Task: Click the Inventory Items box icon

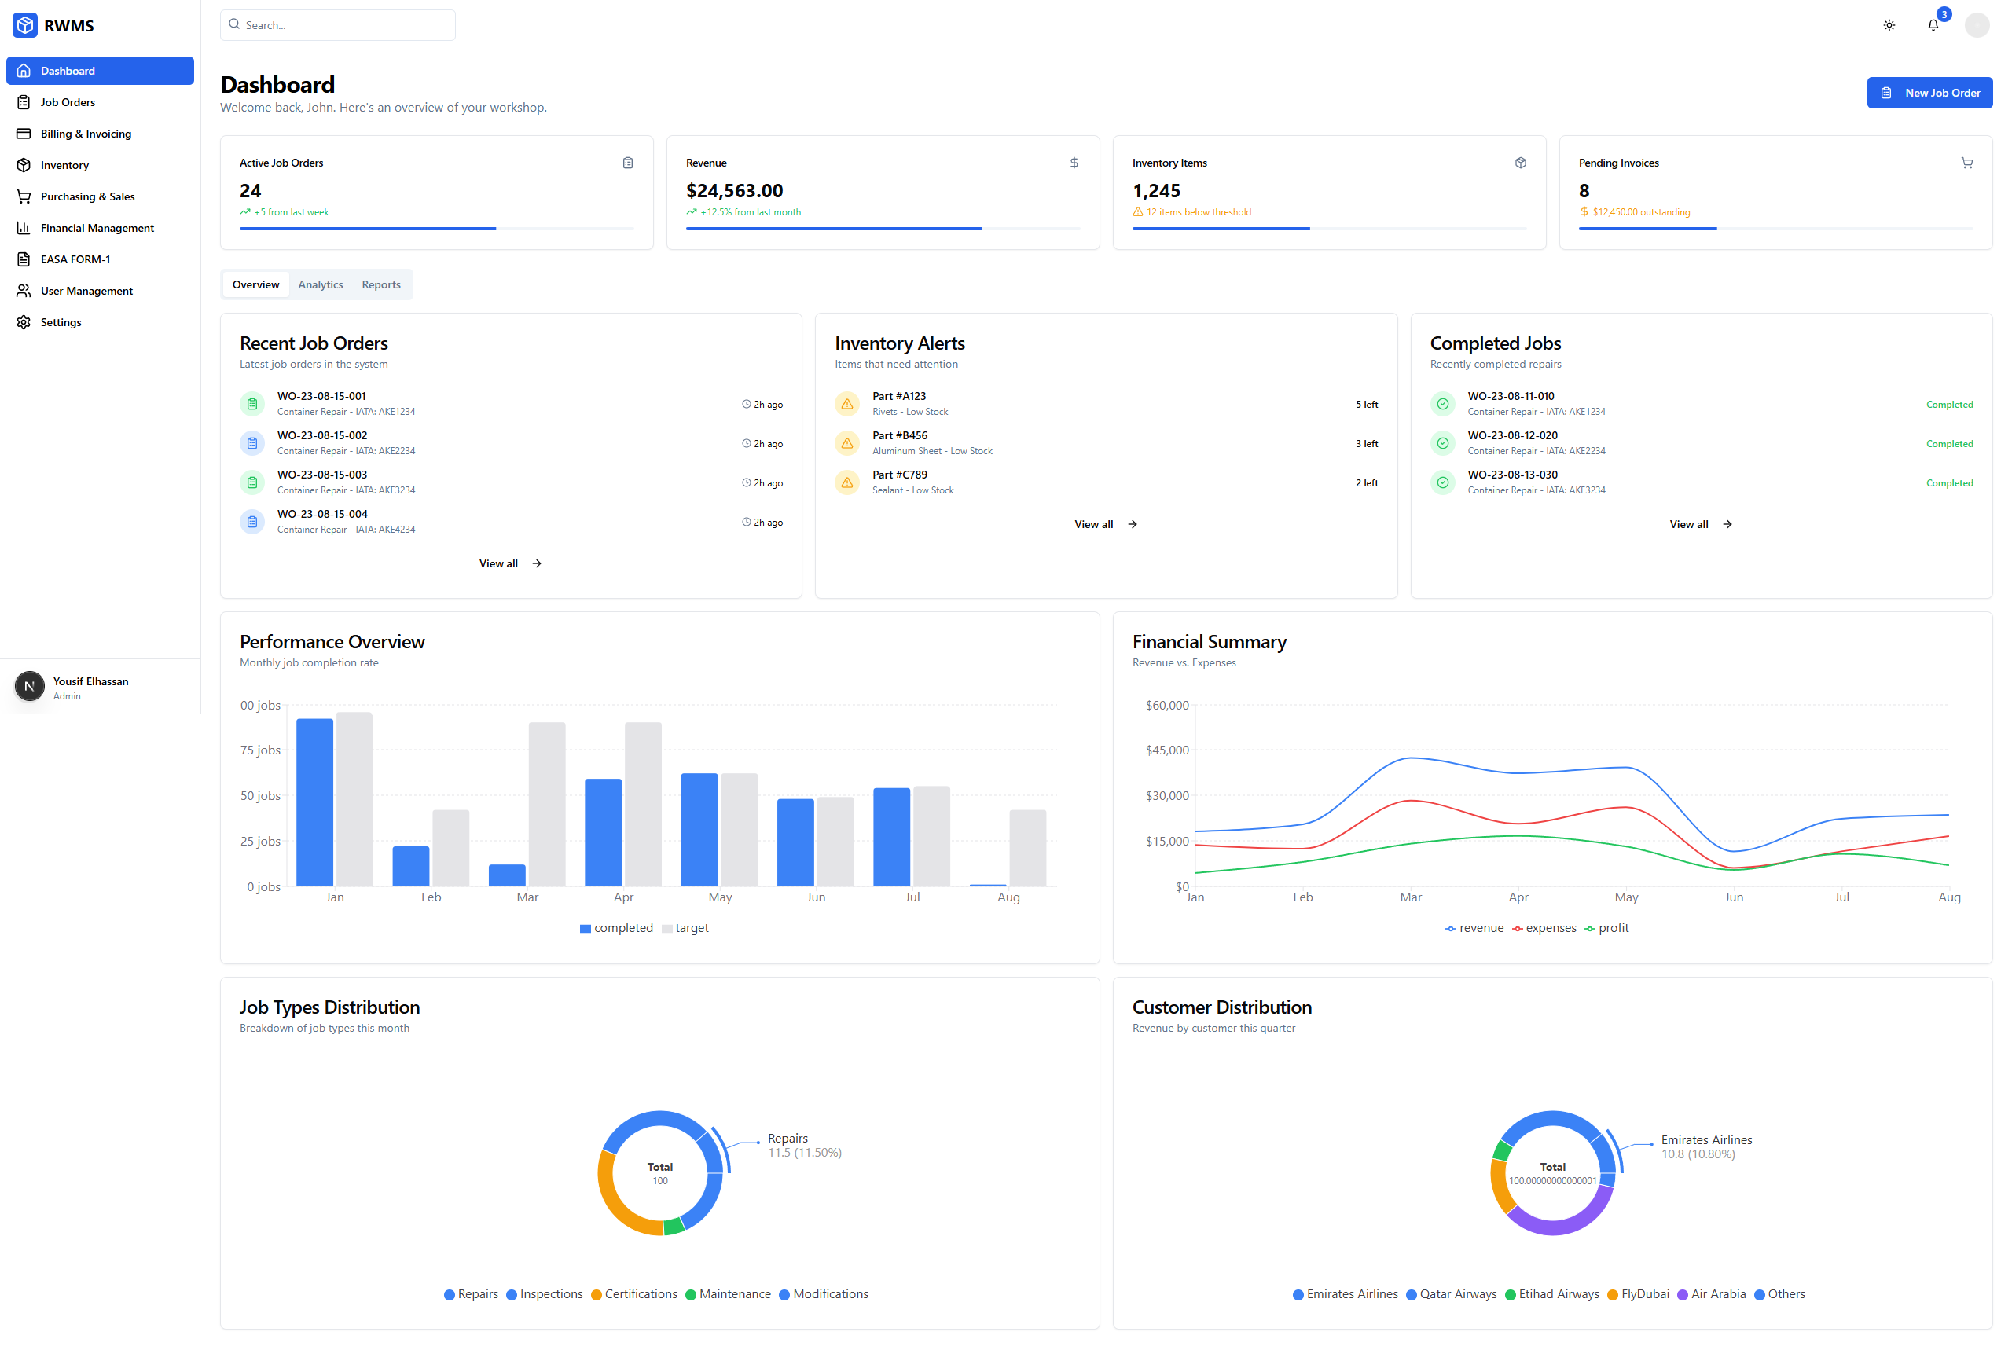Action: tap(1521, 163)
